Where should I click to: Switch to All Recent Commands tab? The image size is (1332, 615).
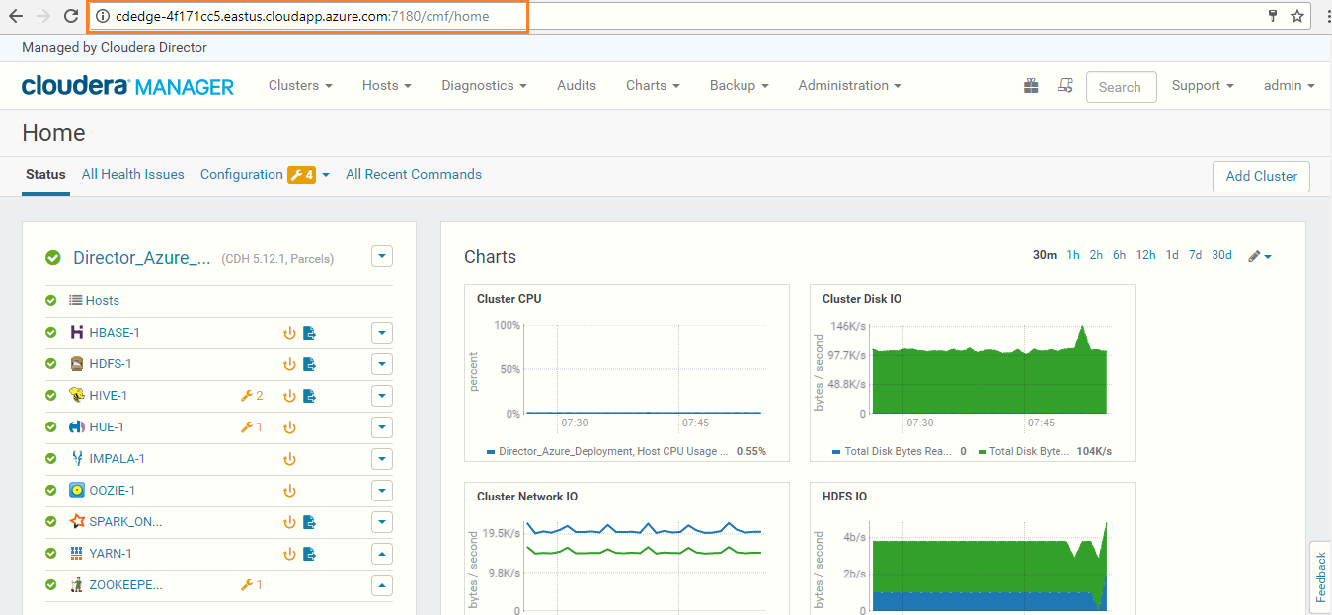(x=414, y=175)
